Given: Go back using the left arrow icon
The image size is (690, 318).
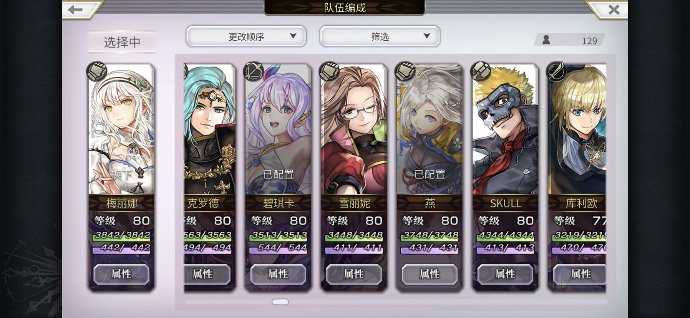Looking at the screenshot, I should 75,9.
